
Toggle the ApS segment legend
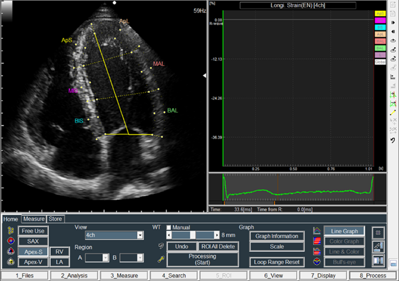[380, 13]
